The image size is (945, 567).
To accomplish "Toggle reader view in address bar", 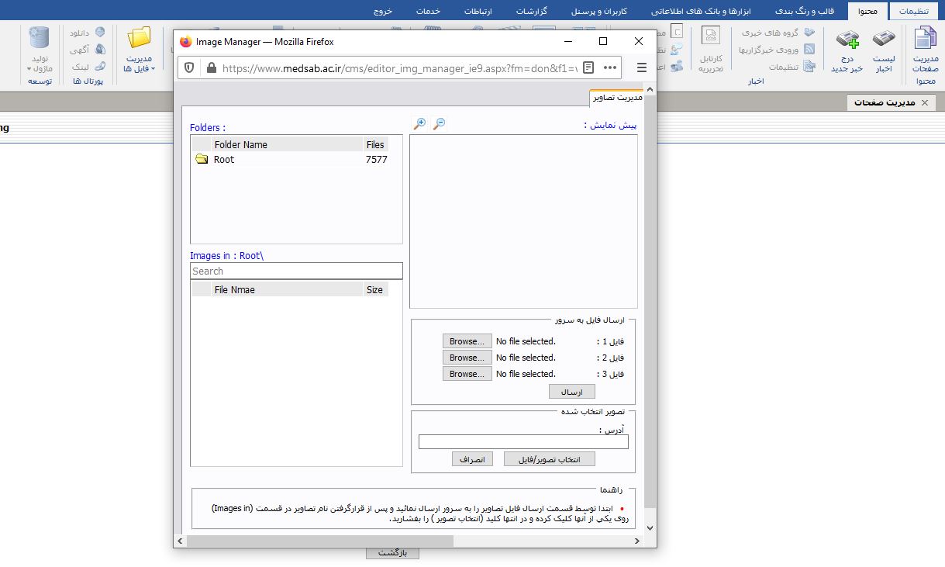I will (588, 67).
